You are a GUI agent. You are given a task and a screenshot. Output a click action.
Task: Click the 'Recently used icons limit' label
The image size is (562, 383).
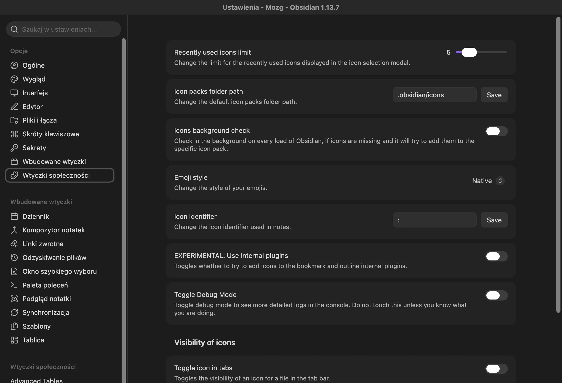pyautogui.click(x=213, y=52)
